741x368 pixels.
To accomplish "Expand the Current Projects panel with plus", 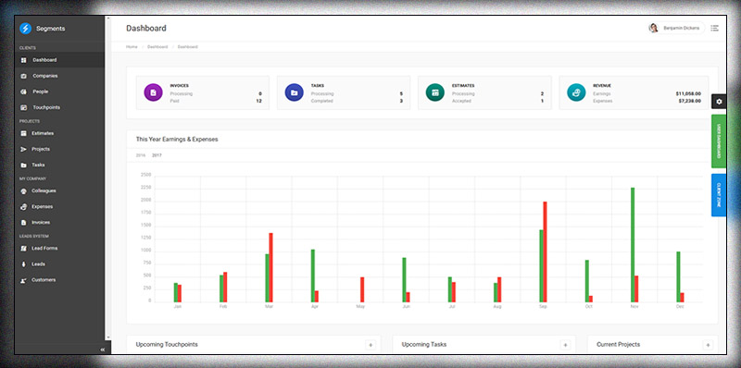I will [x=708, y=345].
